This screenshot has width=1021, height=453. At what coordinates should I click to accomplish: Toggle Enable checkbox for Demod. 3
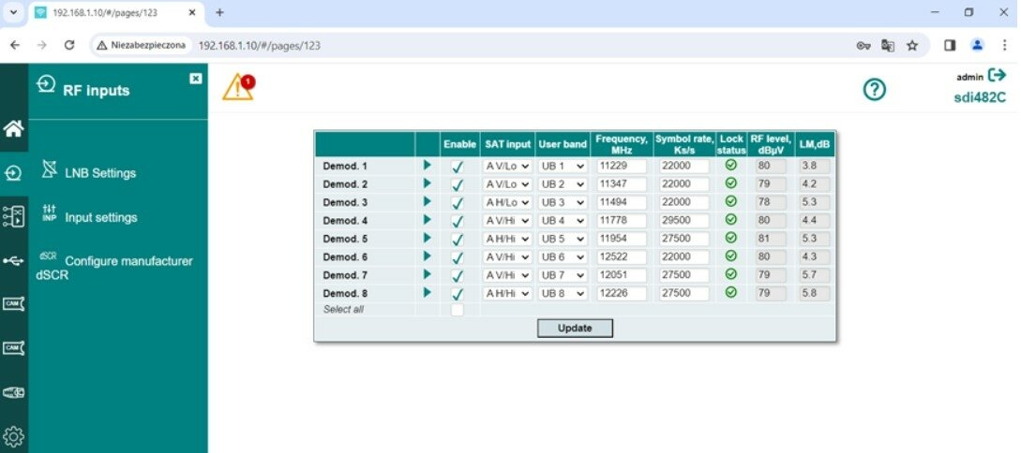tap(458, 203)
